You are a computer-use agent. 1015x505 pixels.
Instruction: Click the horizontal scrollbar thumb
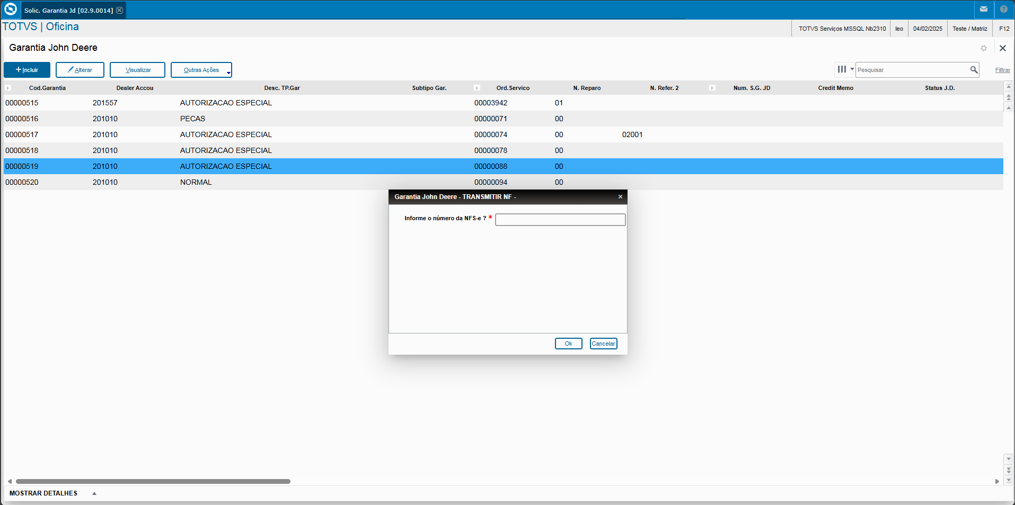[x=153, y=481]
